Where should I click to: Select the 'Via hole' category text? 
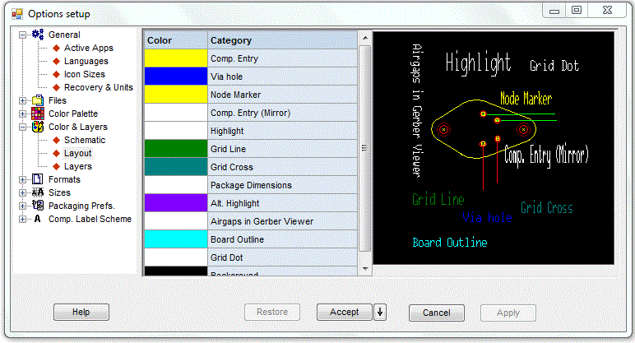pos(226,76)
